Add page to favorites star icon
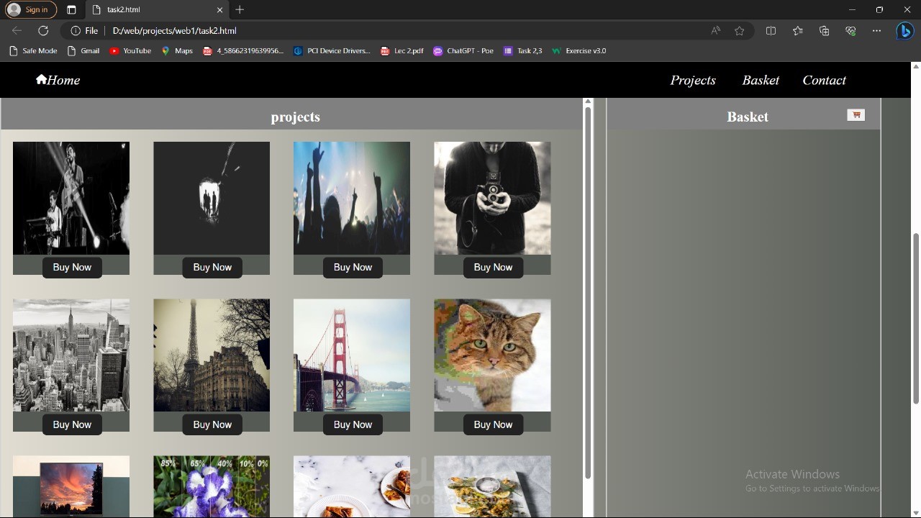 click(x=739, y=31)
